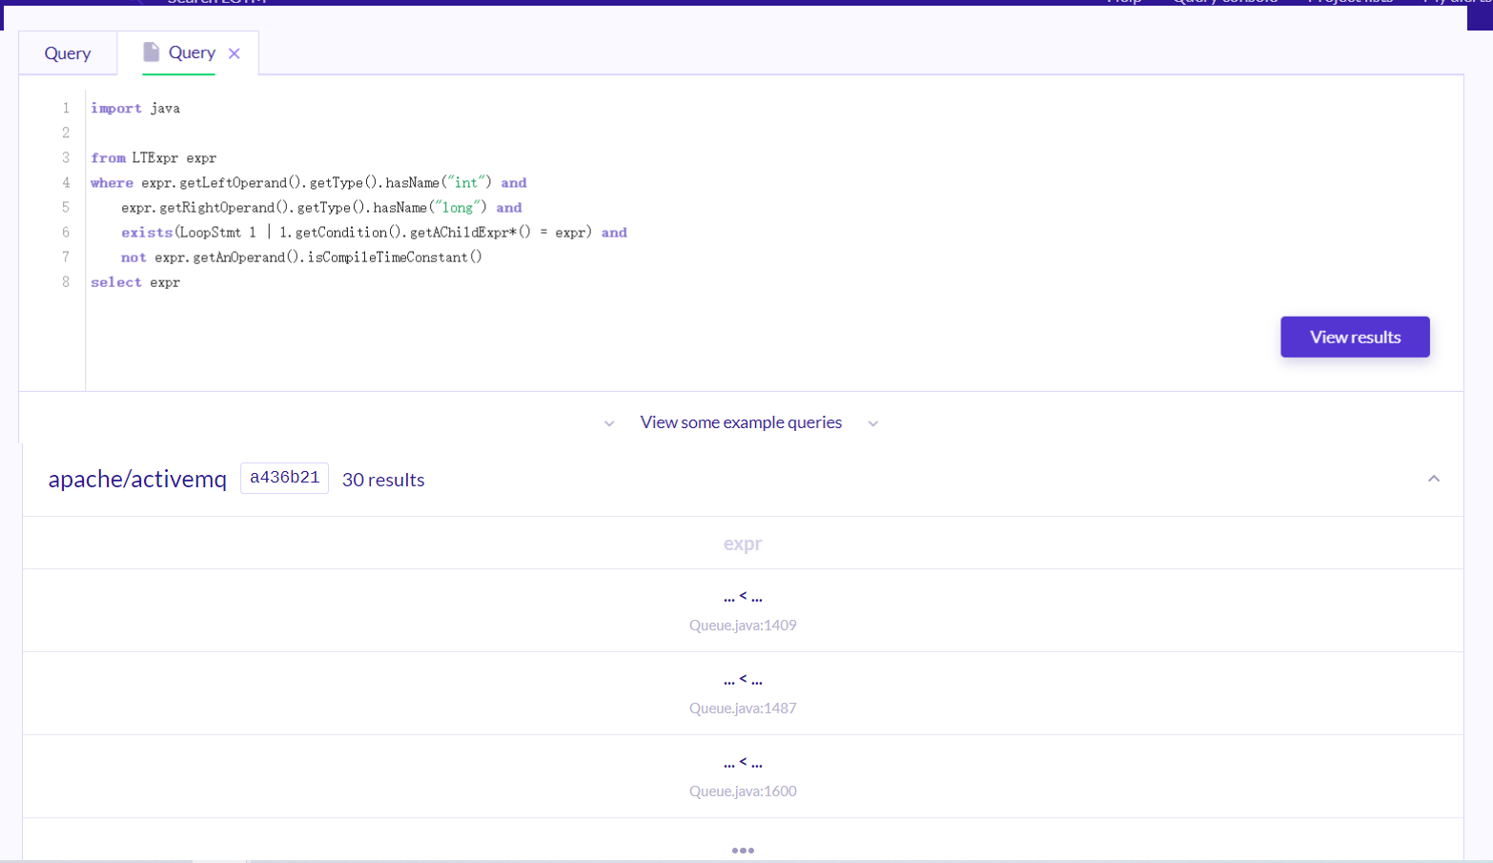The image size is (1493, 863).
Task: Place cursor on line 1 import java
Action: [135, 109]
